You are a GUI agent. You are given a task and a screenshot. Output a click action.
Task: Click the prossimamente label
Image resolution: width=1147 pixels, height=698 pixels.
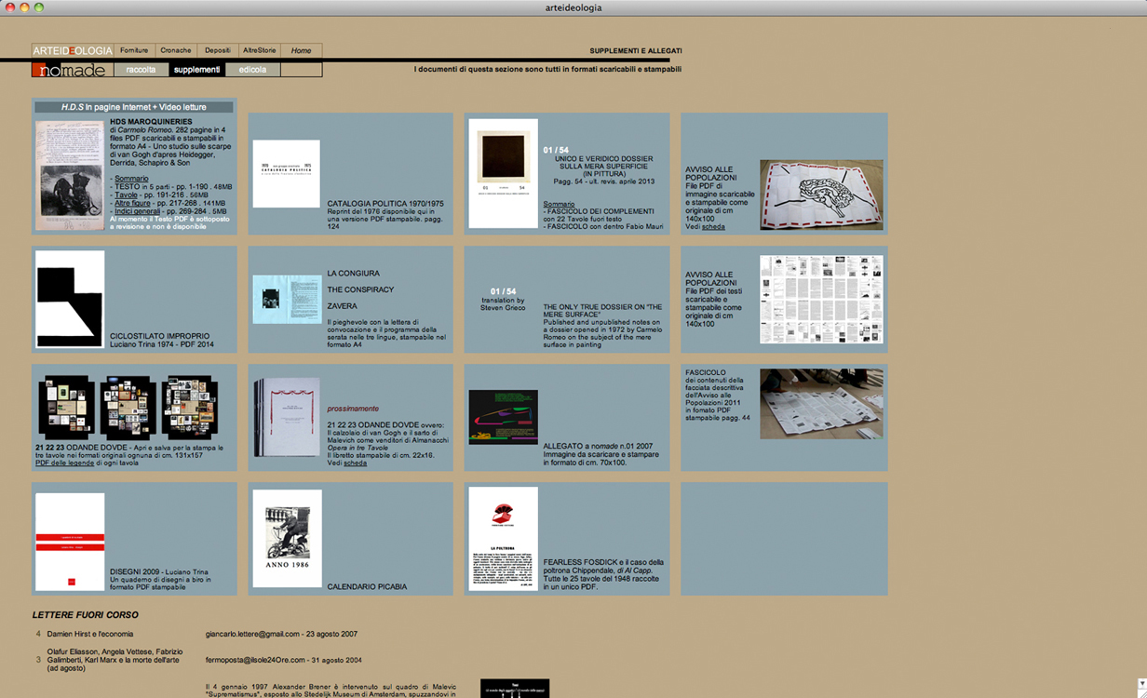point(353,409)
